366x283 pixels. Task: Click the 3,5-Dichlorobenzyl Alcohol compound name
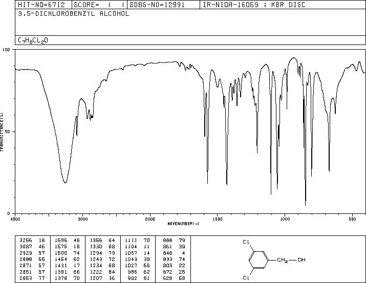(74, 14)
